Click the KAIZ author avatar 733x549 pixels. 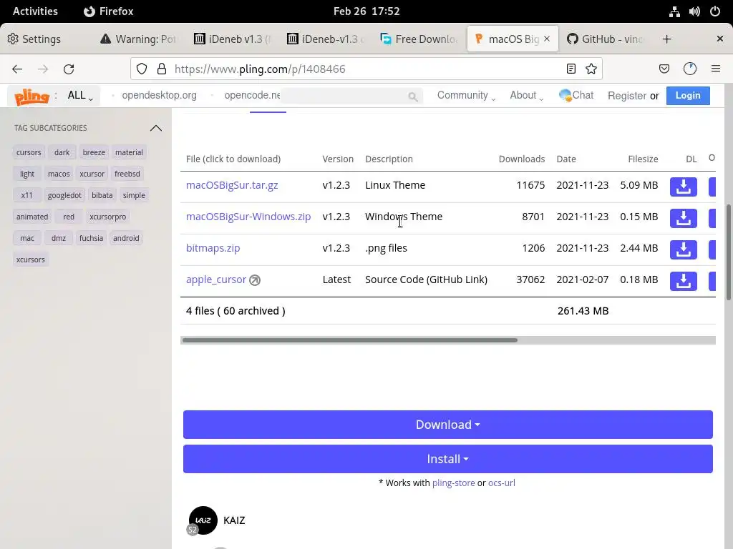[x=203, y=520]
